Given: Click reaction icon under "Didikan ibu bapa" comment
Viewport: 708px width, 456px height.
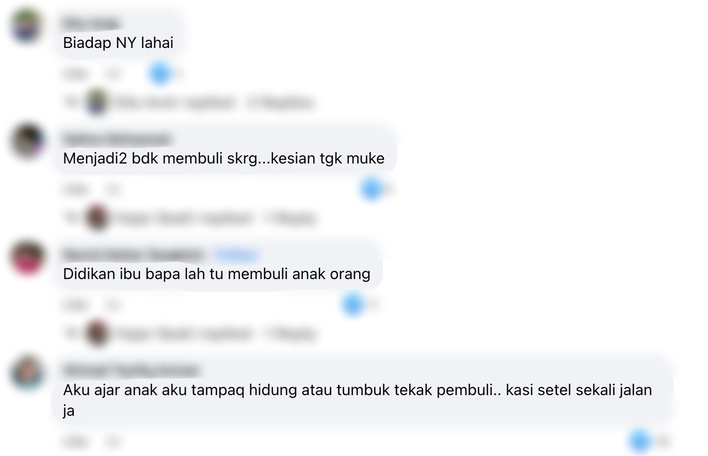Looking at the screenshot, I should (352, 305).
